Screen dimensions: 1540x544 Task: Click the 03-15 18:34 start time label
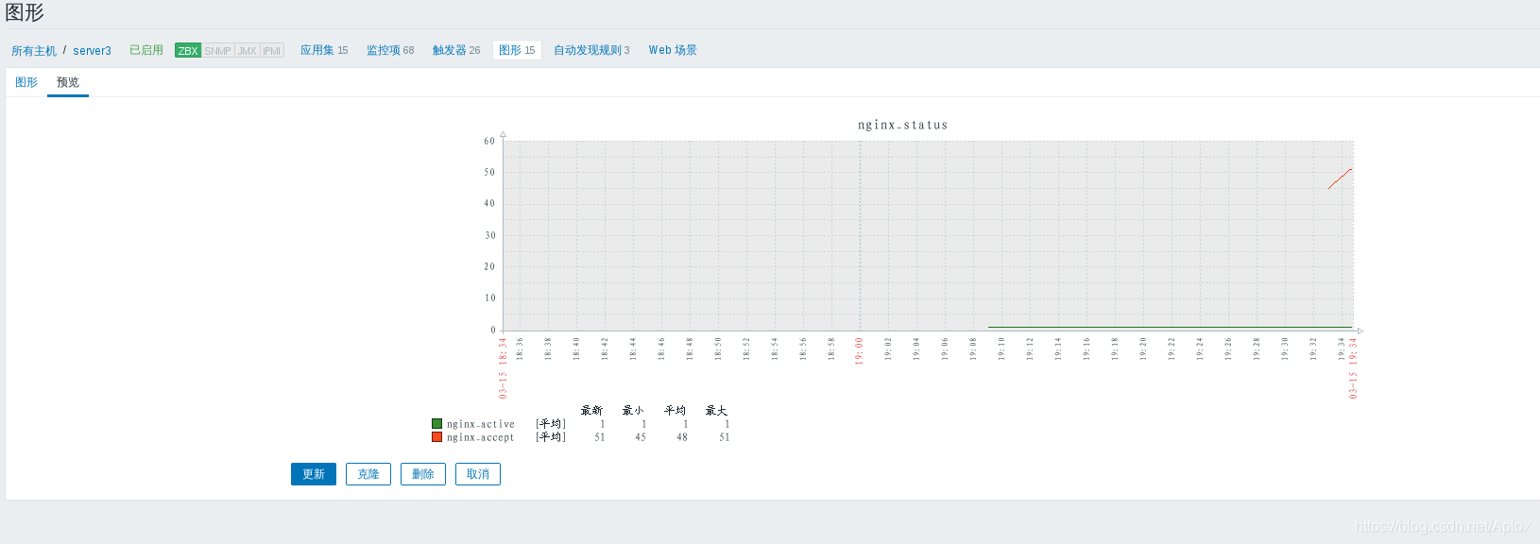pos(503,368)
